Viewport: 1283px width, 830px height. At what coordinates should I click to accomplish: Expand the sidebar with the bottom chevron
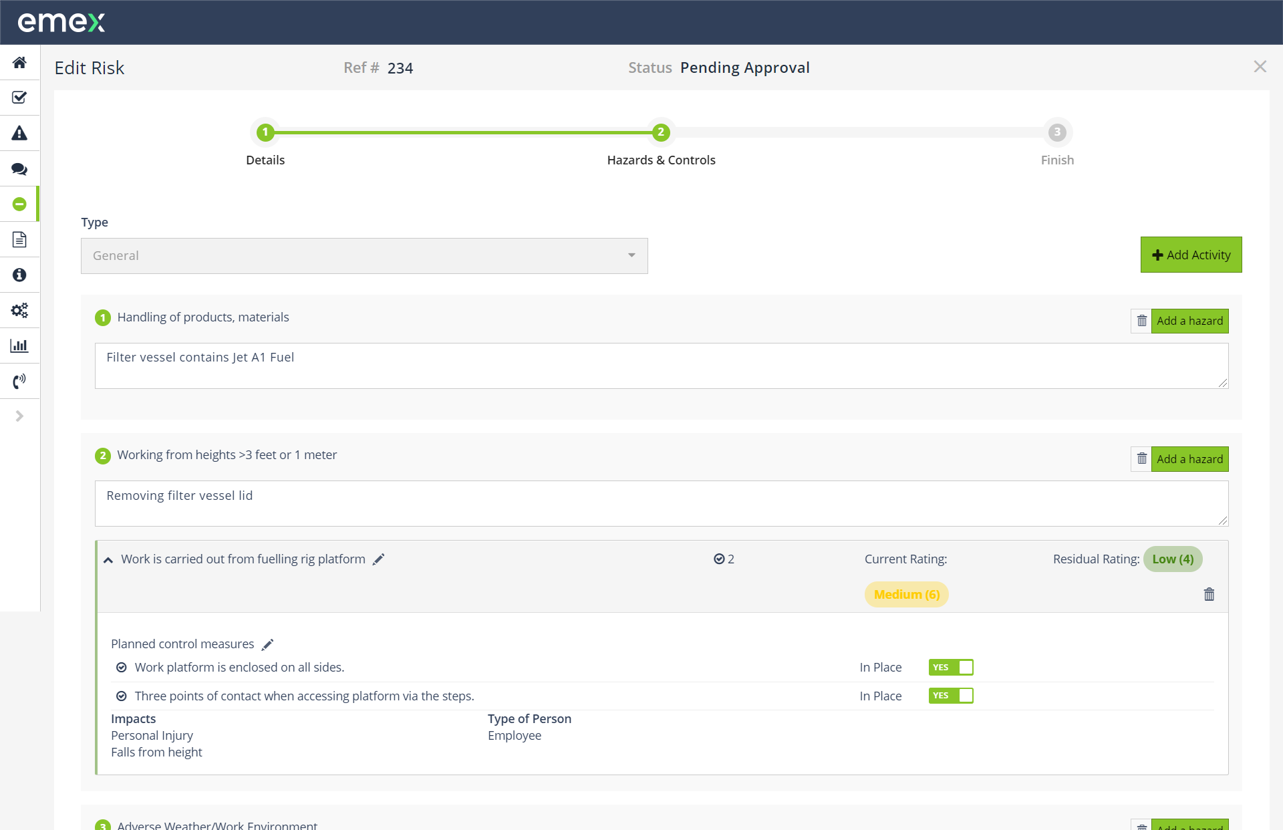click(x=19, y=416)
